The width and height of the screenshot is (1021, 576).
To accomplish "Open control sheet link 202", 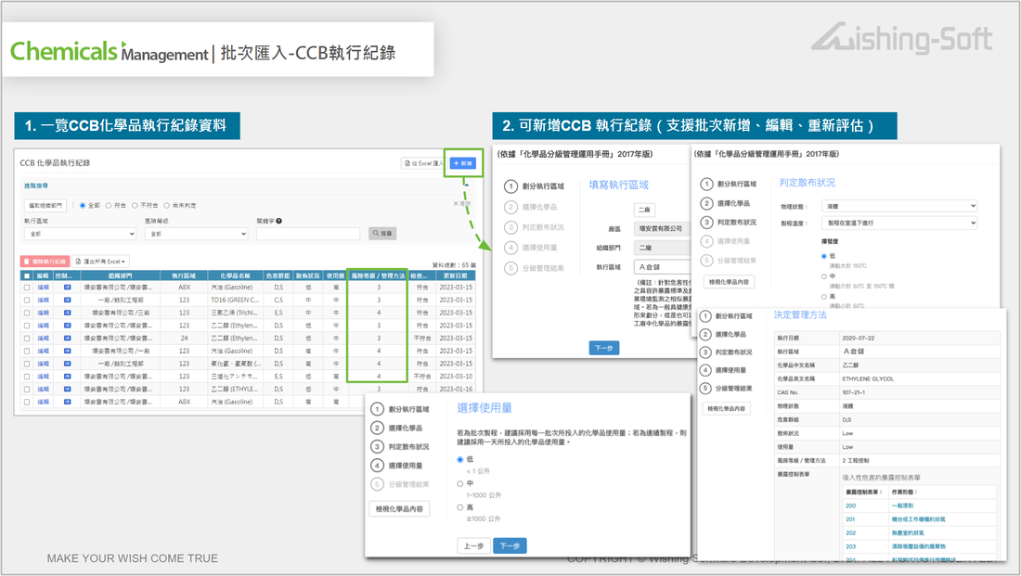I will 850,533.
